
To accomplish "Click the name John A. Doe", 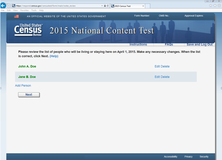I will [27, 66].
